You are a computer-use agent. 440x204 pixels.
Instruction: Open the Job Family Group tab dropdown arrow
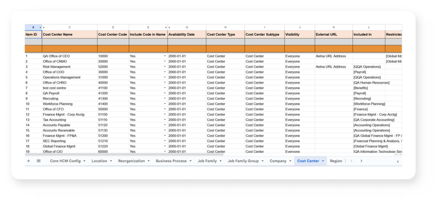tap(263, 161)
